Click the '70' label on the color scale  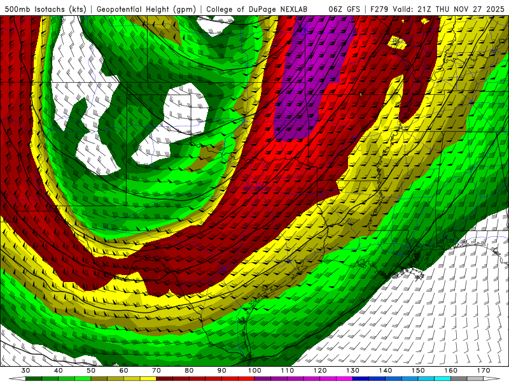click(x=157, y=371)
